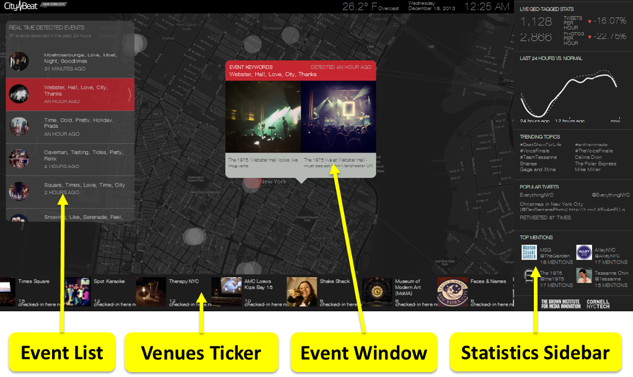Click trending topic Celine Dion

pyautogui.click(x=588, y=157)
